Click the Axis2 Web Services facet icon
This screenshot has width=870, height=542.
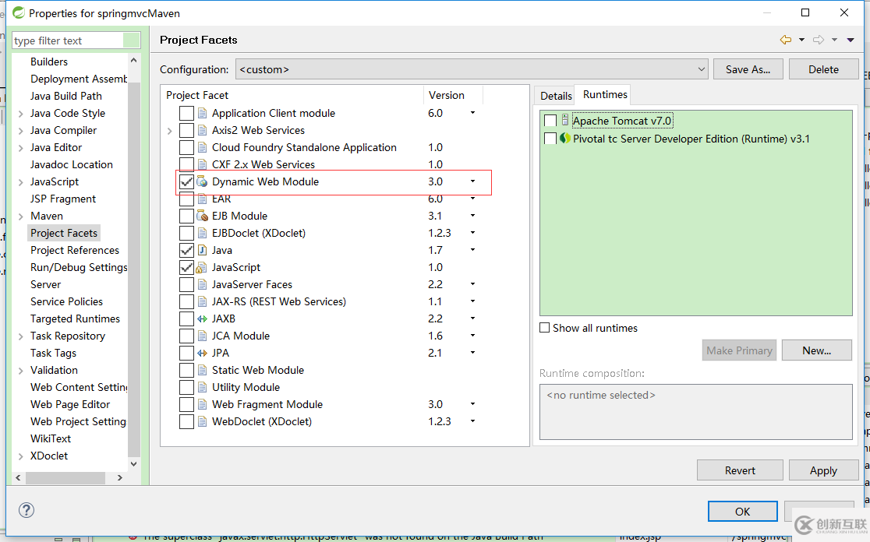pos(203,130)
